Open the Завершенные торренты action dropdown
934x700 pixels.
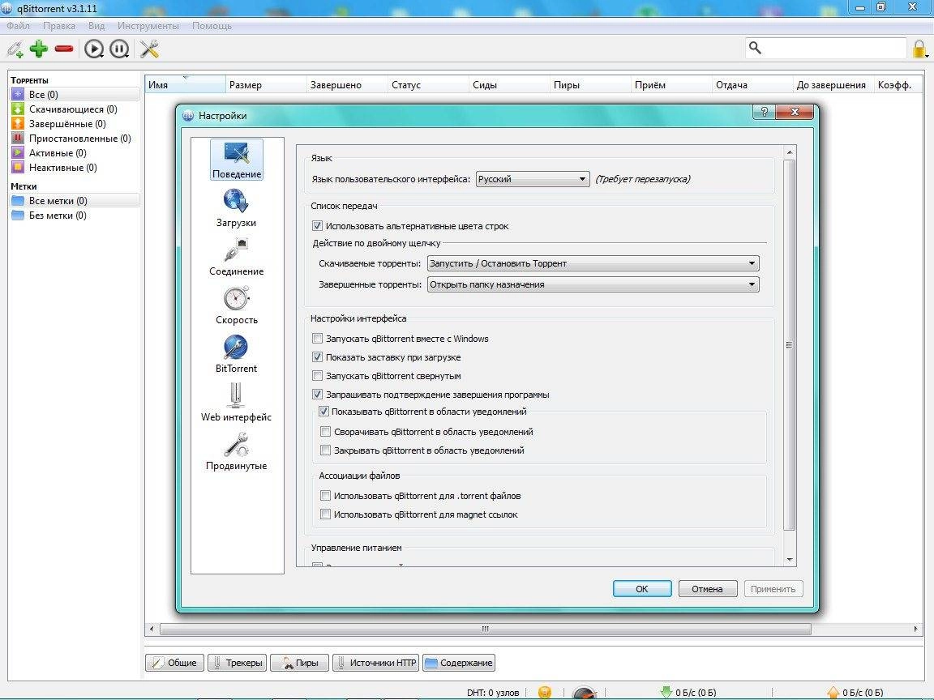(x=593, y=284)
